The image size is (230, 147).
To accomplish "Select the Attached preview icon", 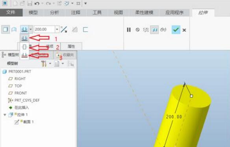I will (154, 30).
